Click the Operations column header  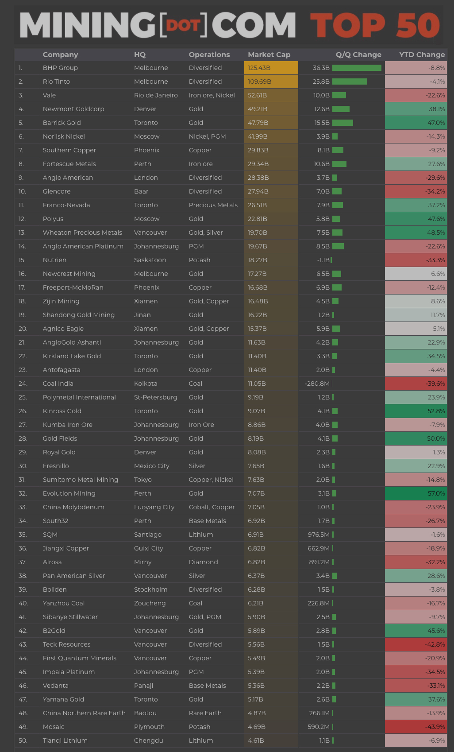[209, 54]
